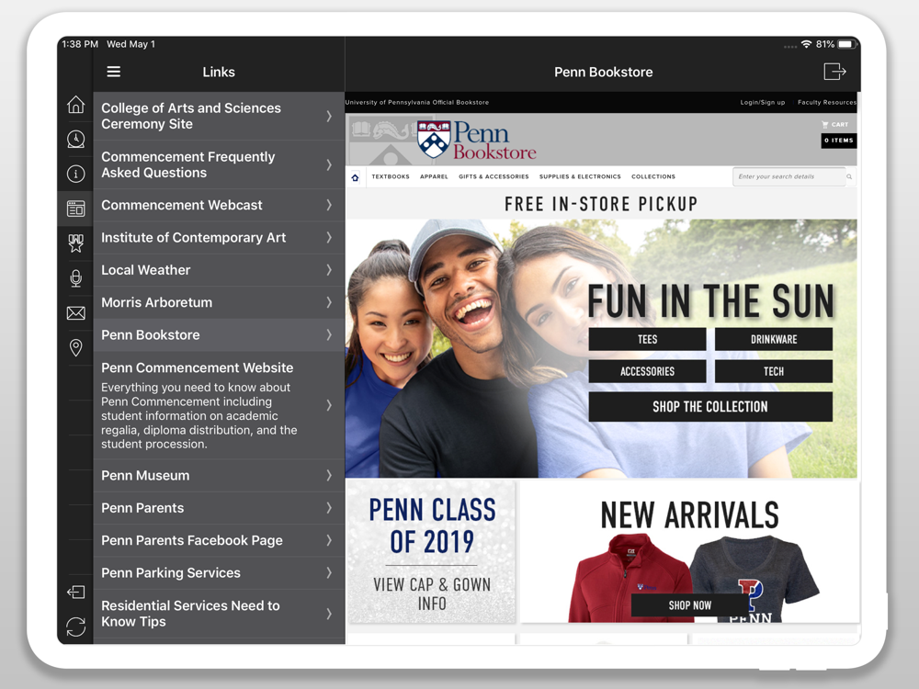Open the APPAREL menu
Viewport: 919px width, 689px height.
tap(434, 176)
